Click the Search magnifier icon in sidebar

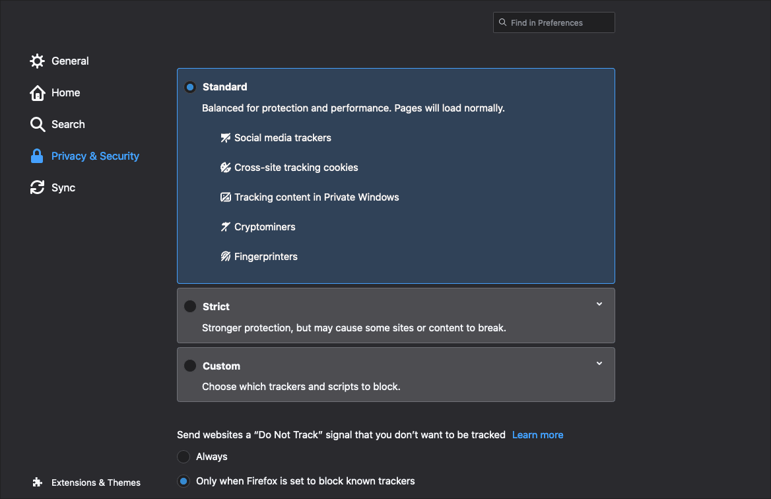coord(37,124)
